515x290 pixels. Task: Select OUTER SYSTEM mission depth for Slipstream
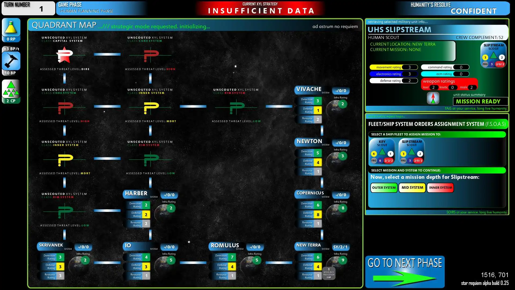[384, 187]
